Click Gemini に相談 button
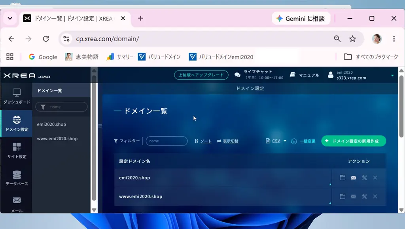The width and height of the screenshot is (405, 229). coord(301,19)
